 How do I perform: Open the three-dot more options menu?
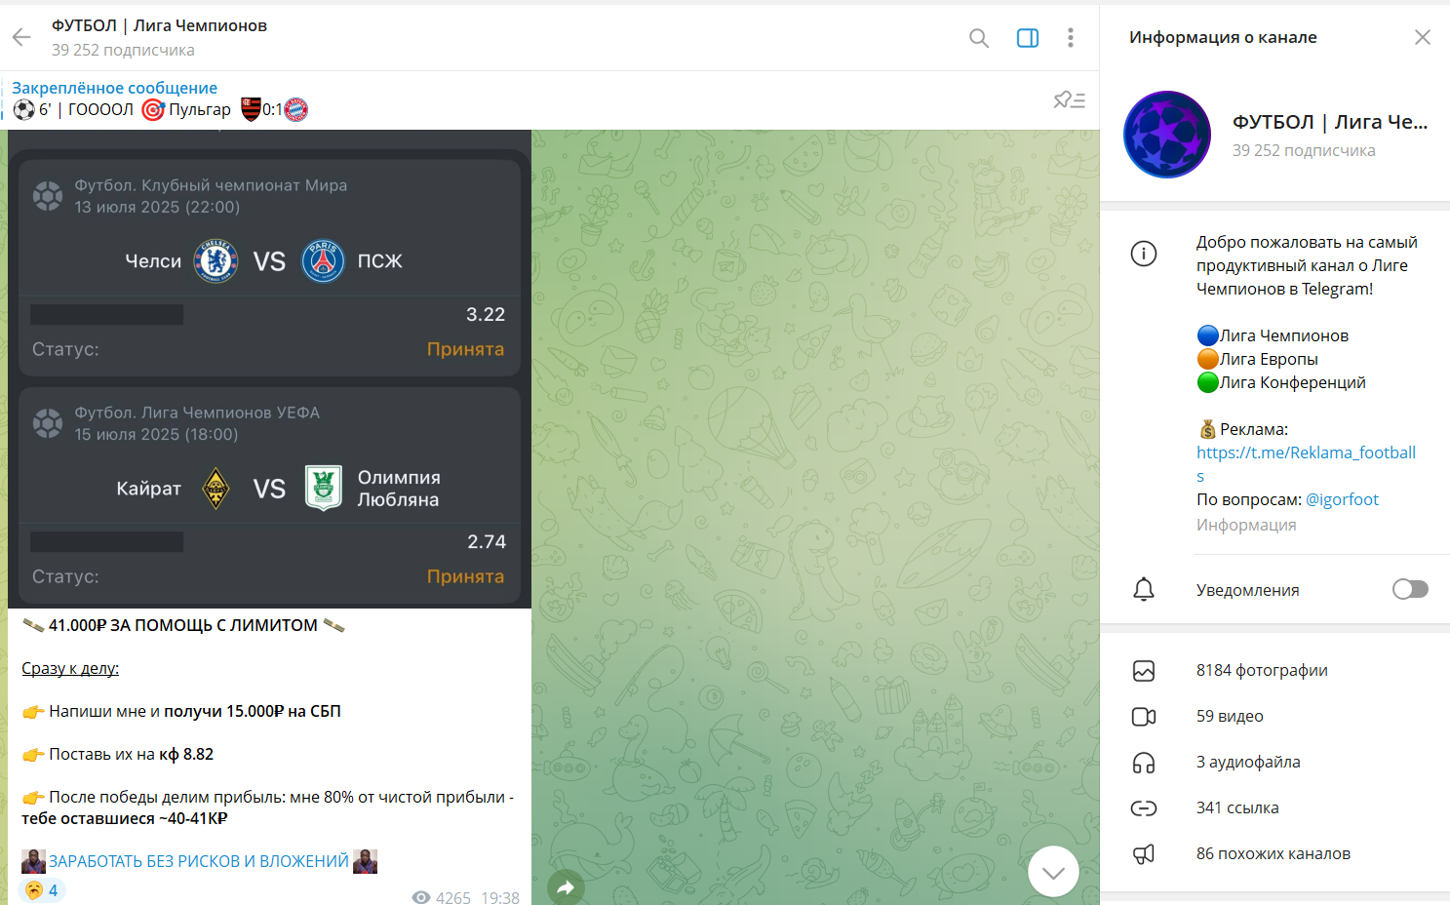pyautogui.click(x=1071, y=38)
